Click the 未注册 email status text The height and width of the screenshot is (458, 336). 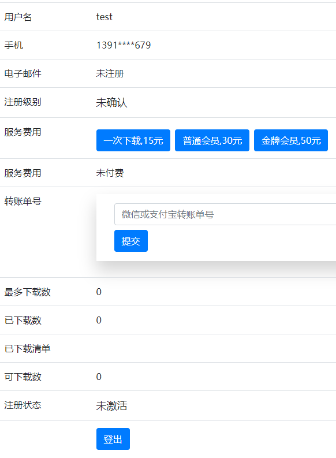click(110, 73)
